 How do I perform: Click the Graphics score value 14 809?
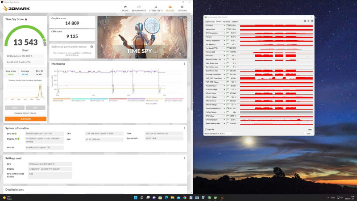coord(72,23)
